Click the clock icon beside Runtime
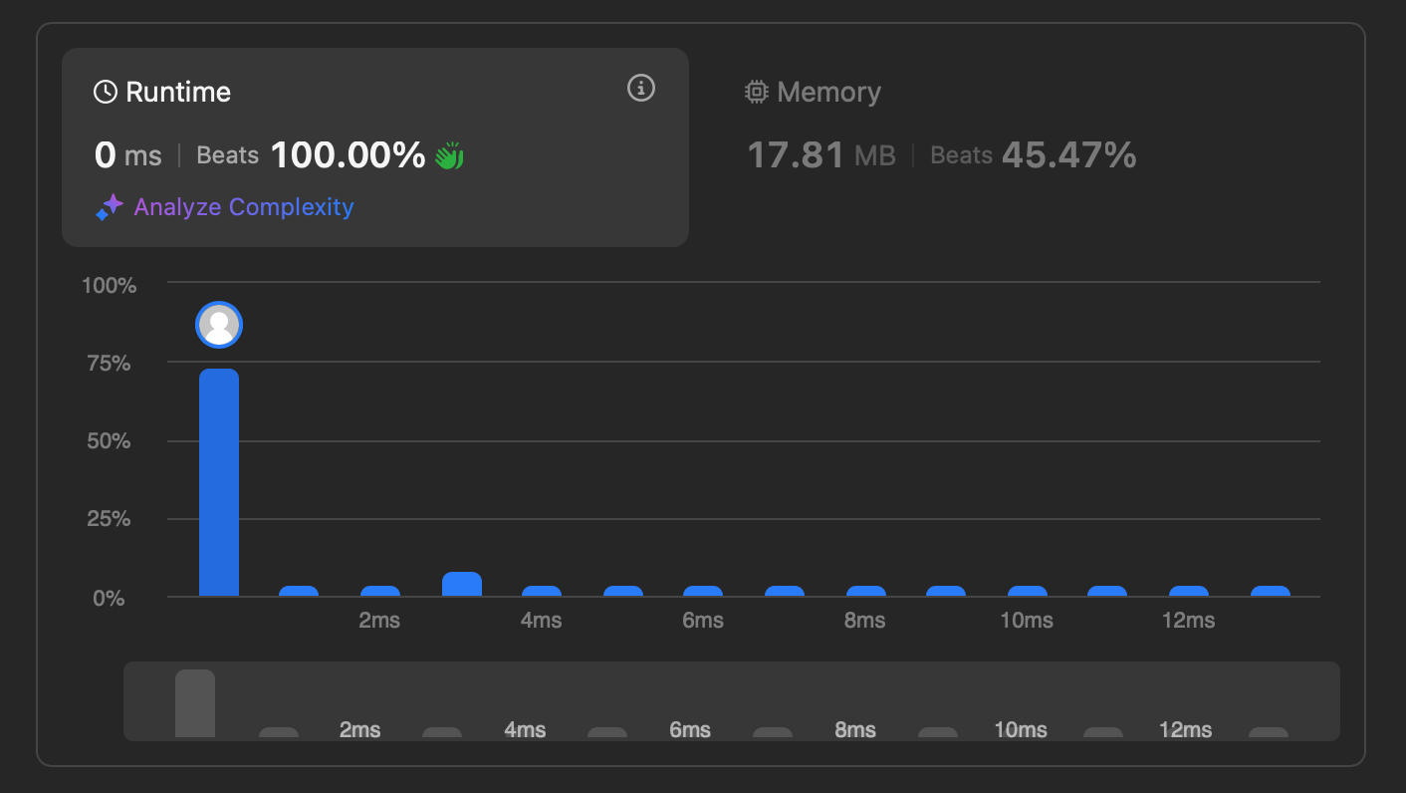Viewport: 1406px width, 793px height. 105,93
